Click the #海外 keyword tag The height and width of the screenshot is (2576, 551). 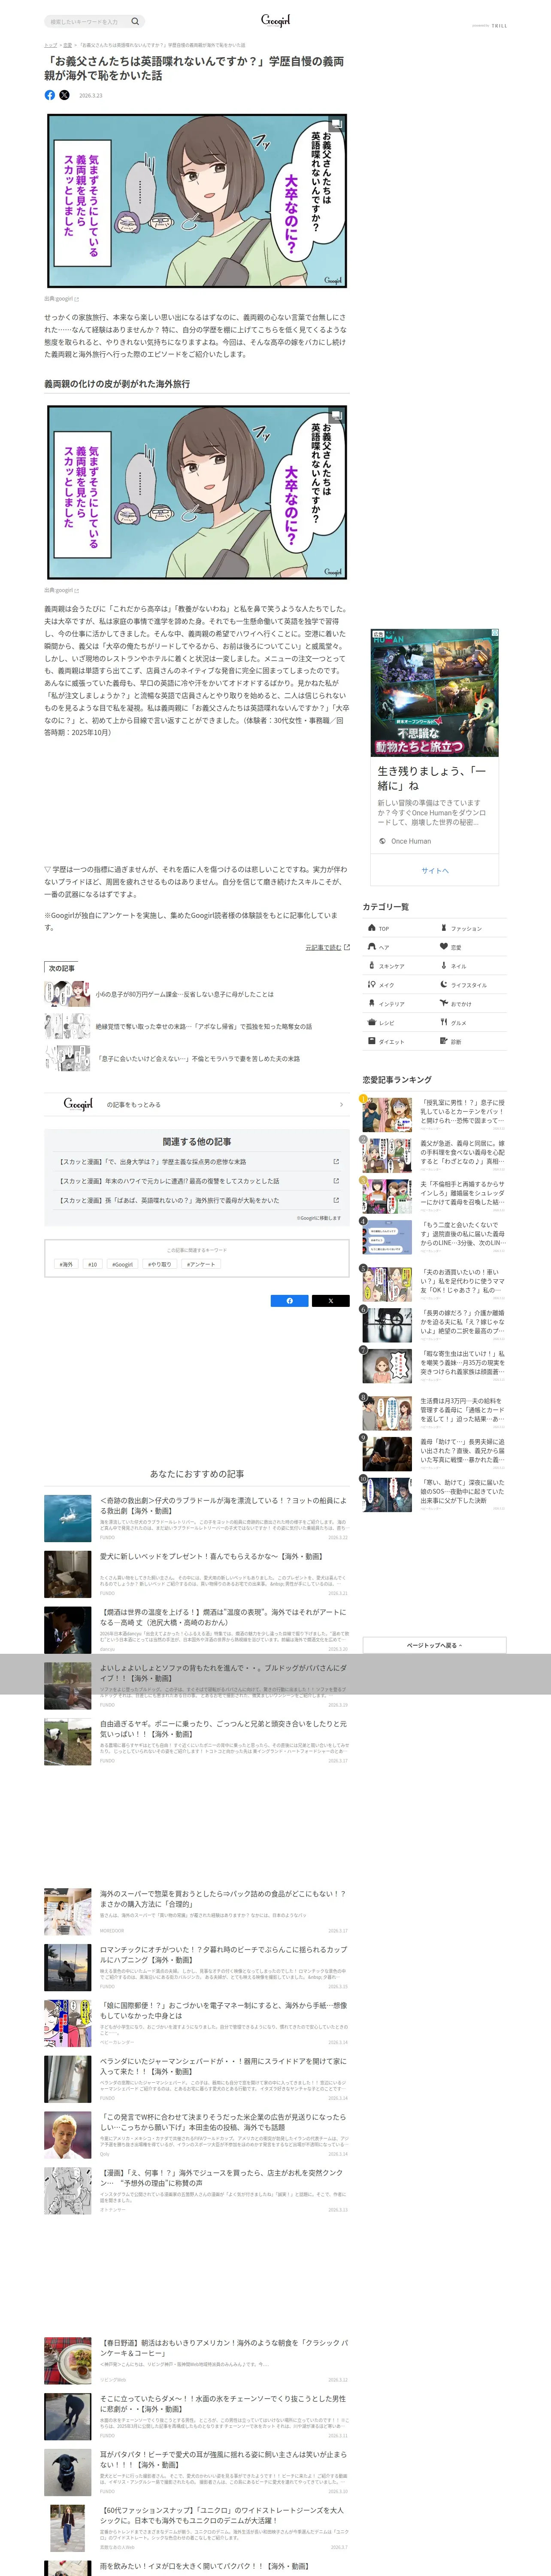pos(66,1264)
